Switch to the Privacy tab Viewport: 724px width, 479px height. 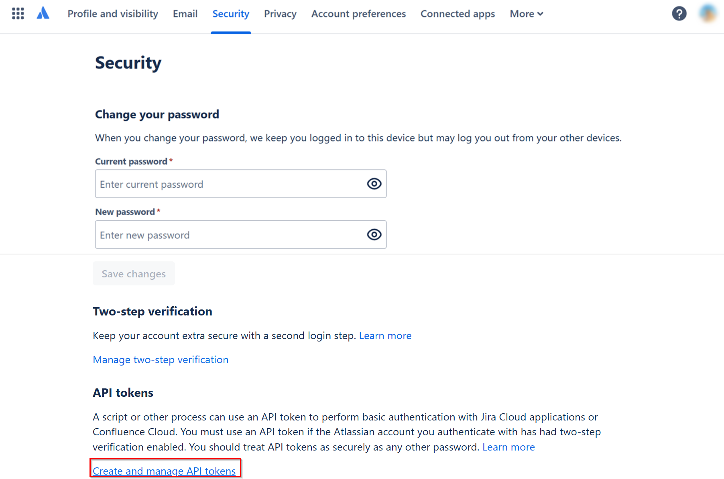click(x=280, y=13)
